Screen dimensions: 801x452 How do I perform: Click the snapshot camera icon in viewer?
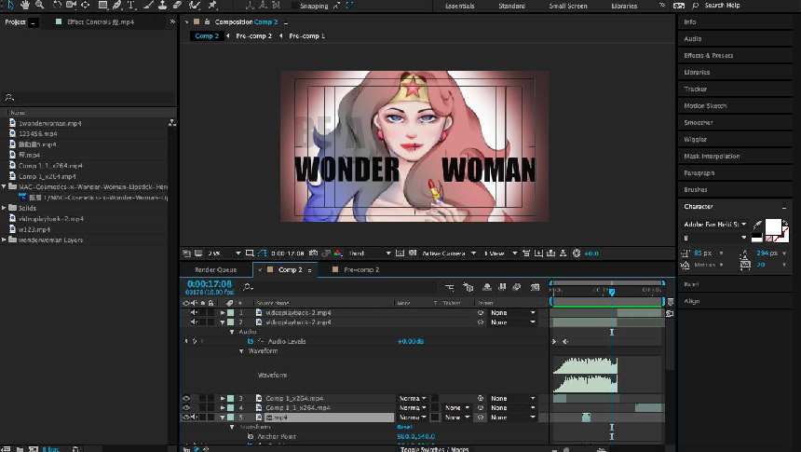[313, 253]
